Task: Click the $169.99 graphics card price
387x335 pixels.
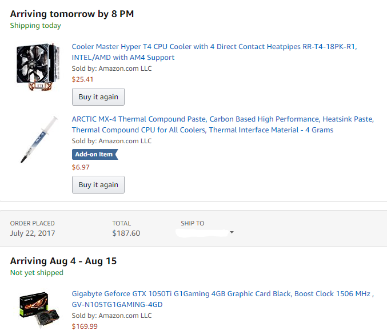Action: pos(85,326)
